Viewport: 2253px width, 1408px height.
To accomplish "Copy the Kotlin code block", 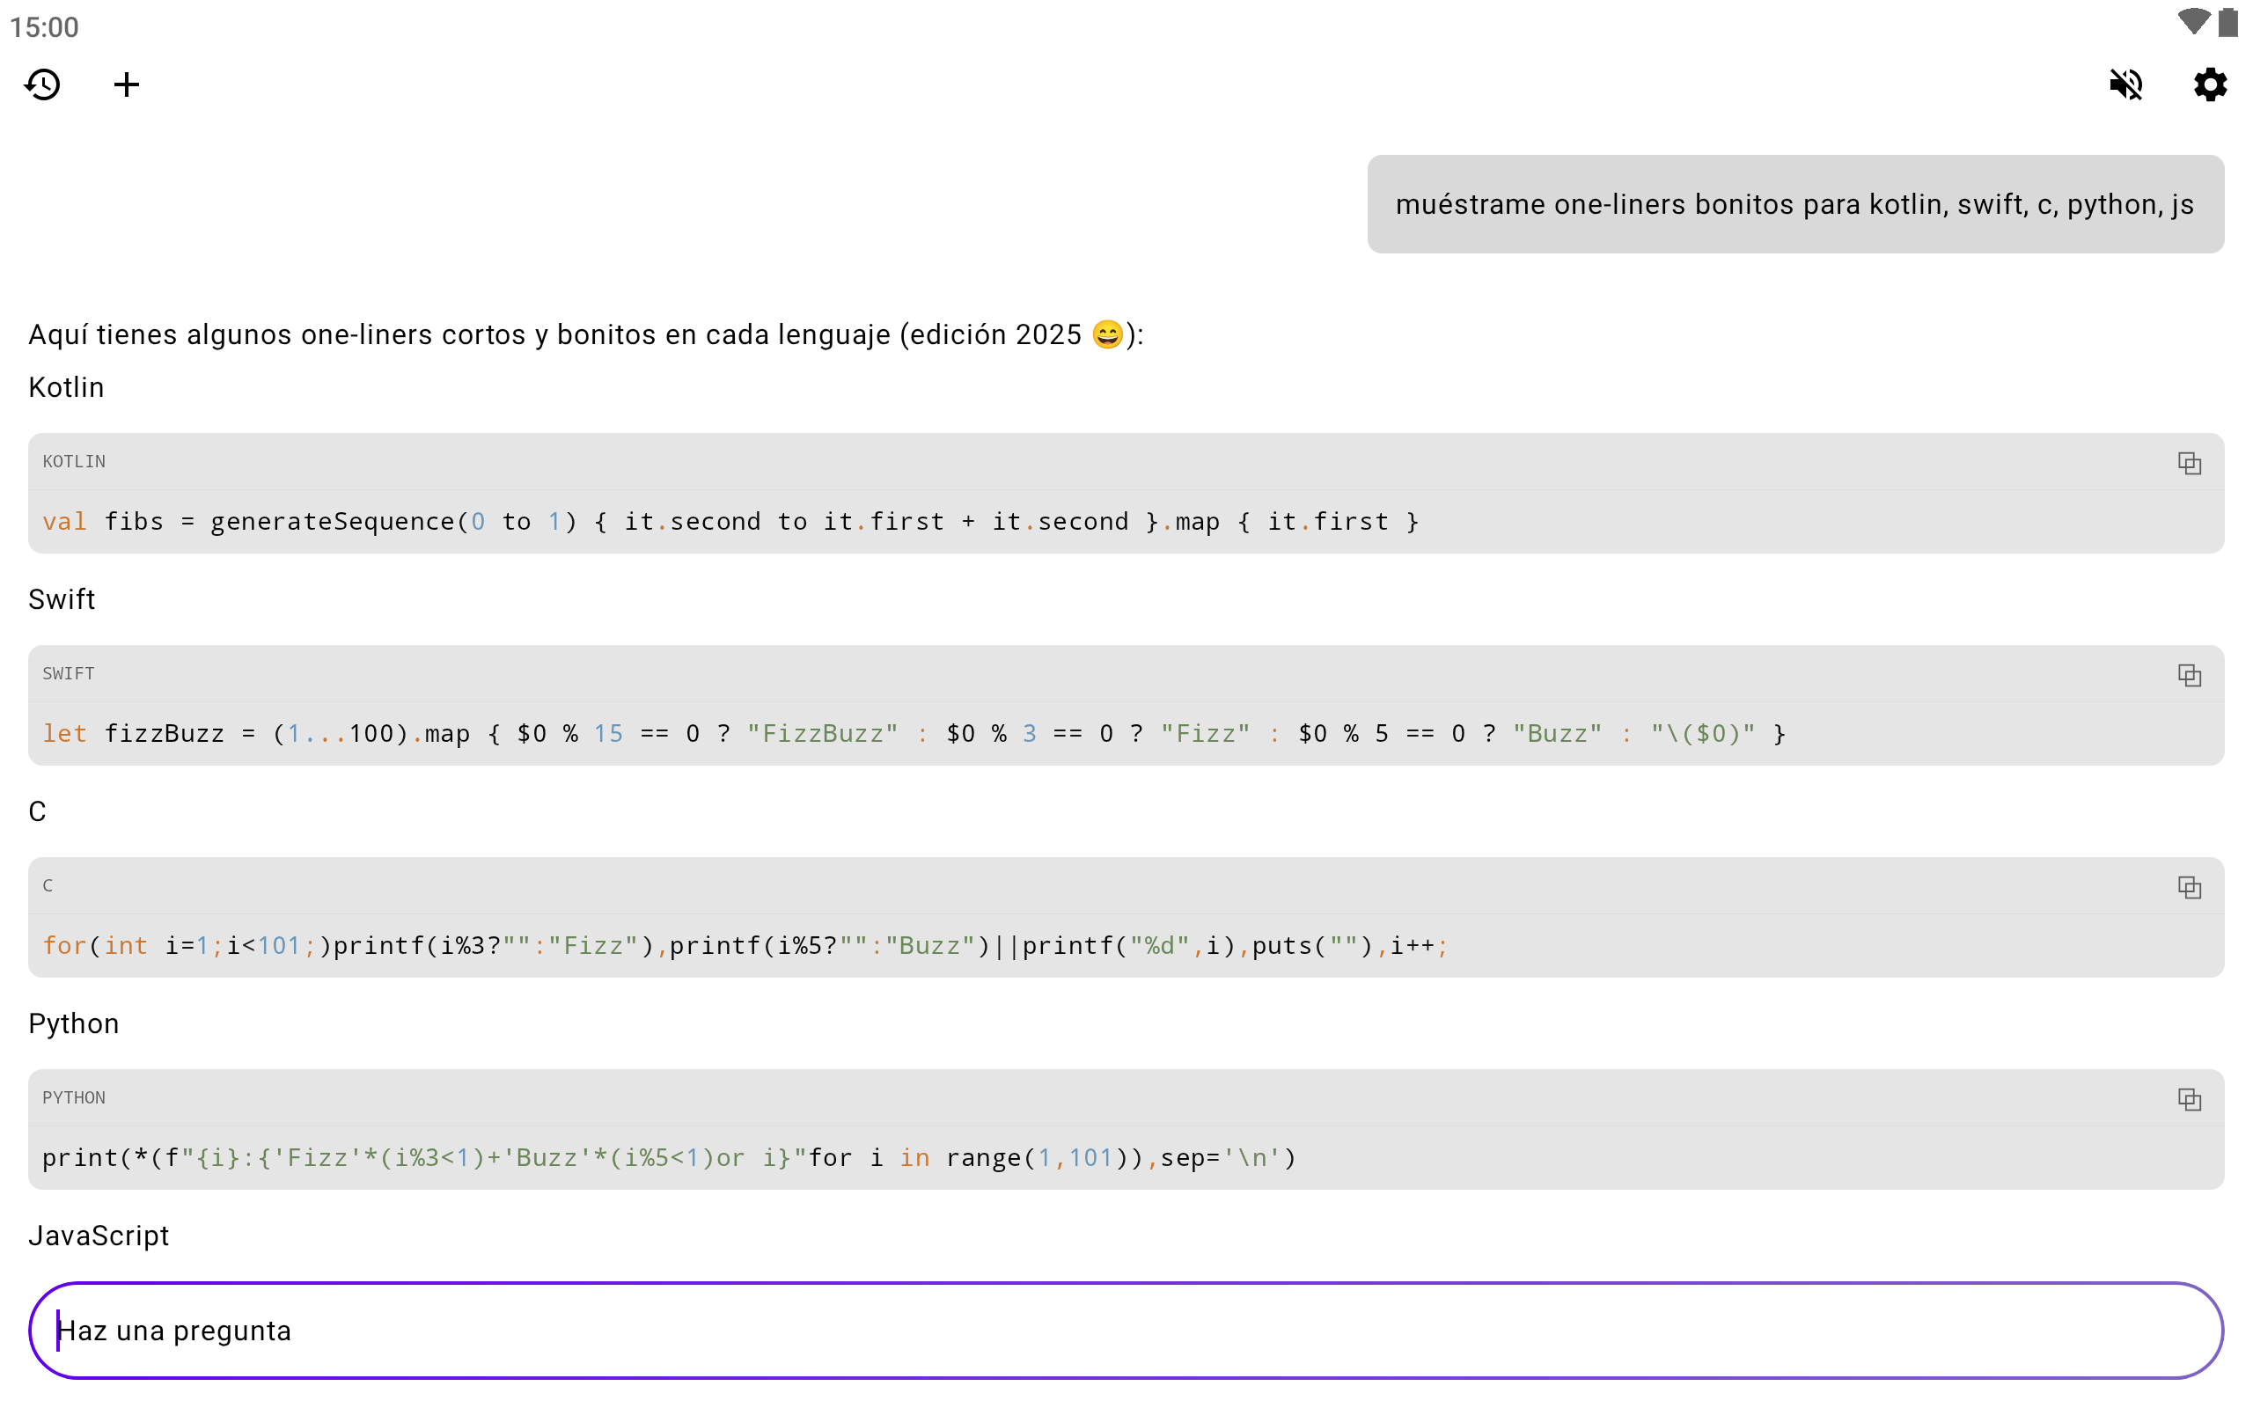I will point(2189,463).
